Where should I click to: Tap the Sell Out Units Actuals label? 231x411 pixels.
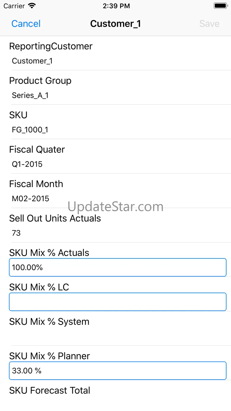[55, 218]
